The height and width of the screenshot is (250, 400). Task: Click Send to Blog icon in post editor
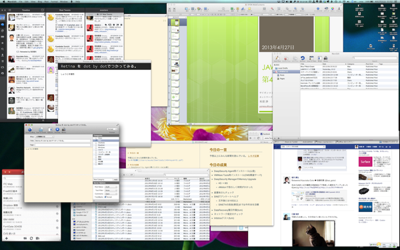pyautogui.click(x=30, y=129)
